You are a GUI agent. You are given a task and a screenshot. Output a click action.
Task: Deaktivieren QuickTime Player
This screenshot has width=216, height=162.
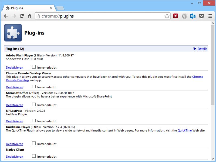[x=15, y=144]
